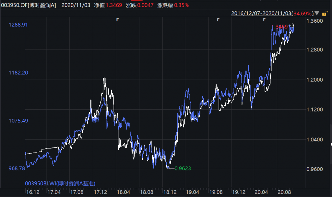332x197 pixels.
Task: Click the event flag marker above 19.08
Action: pos(218,20)
